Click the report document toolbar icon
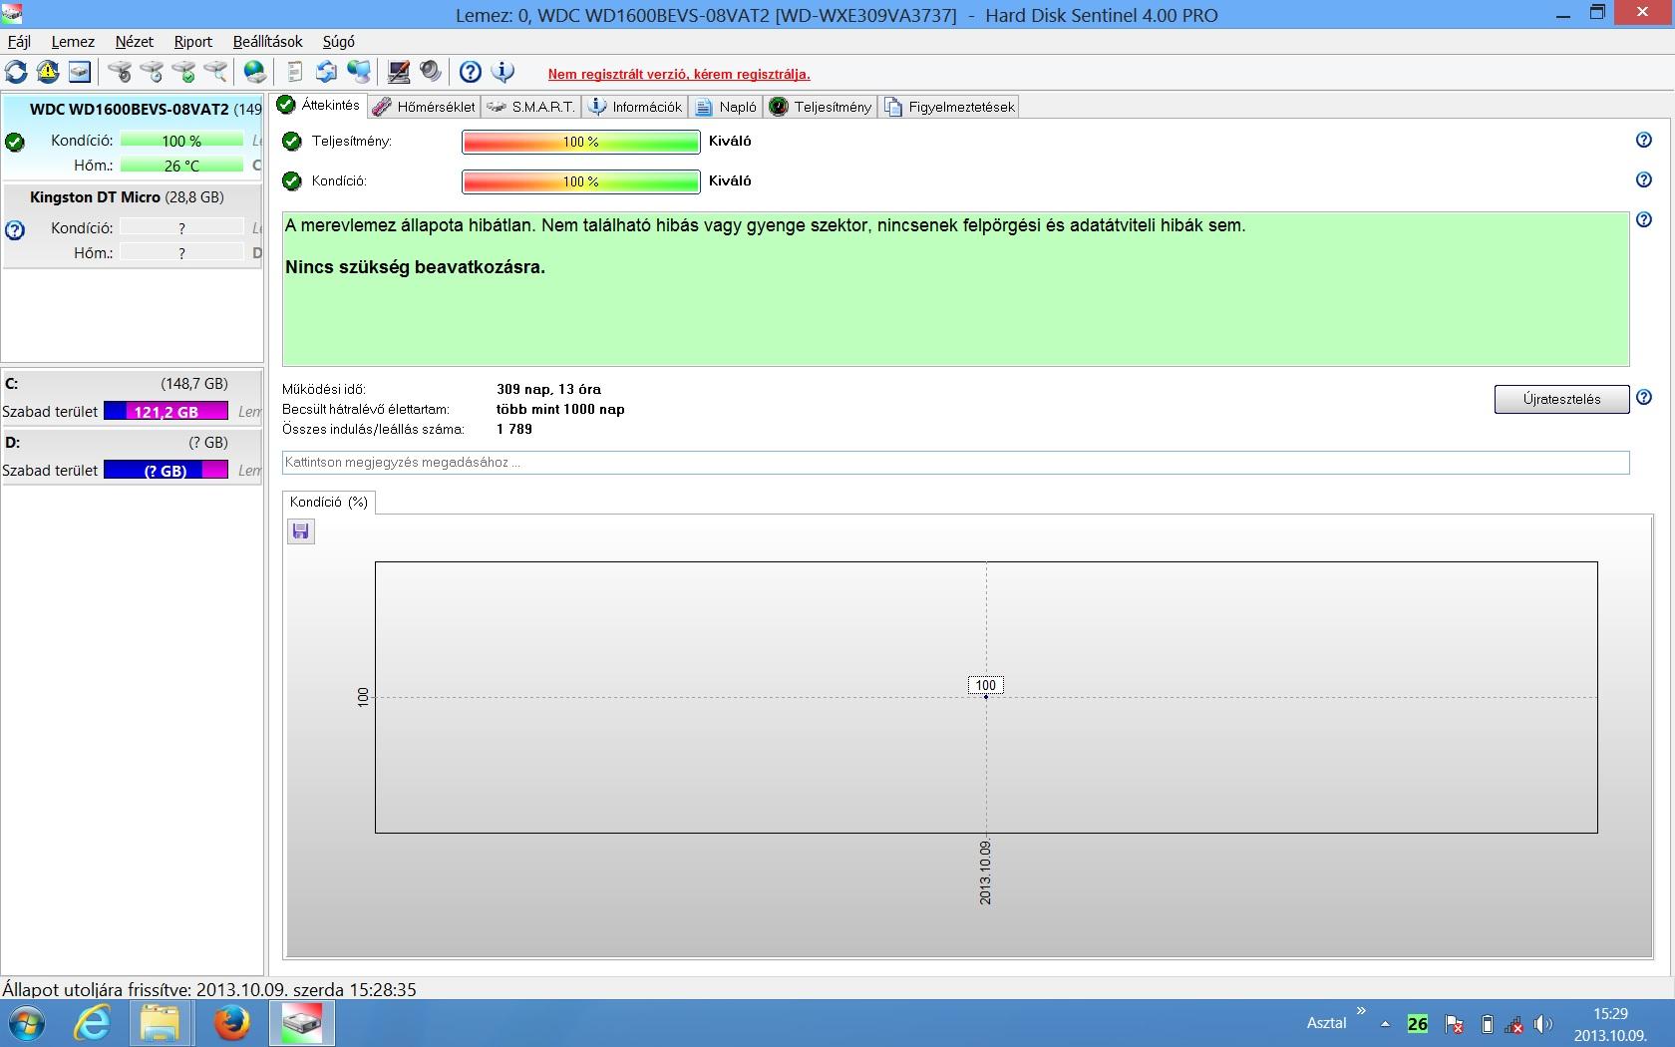The width and height of the screenshot is (1675, 1047). (294, 72)
